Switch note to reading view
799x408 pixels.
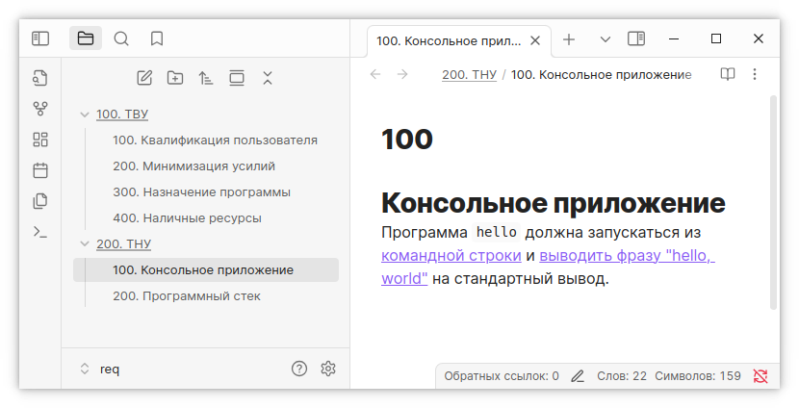point(728,74)
